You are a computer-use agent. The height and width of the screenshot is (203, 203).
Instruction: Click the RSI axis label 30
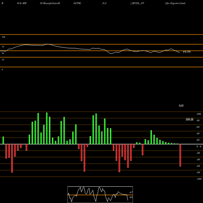[3, 60]
